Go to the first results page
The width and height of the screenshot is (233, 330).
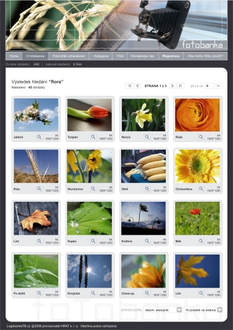click(129, 86)
